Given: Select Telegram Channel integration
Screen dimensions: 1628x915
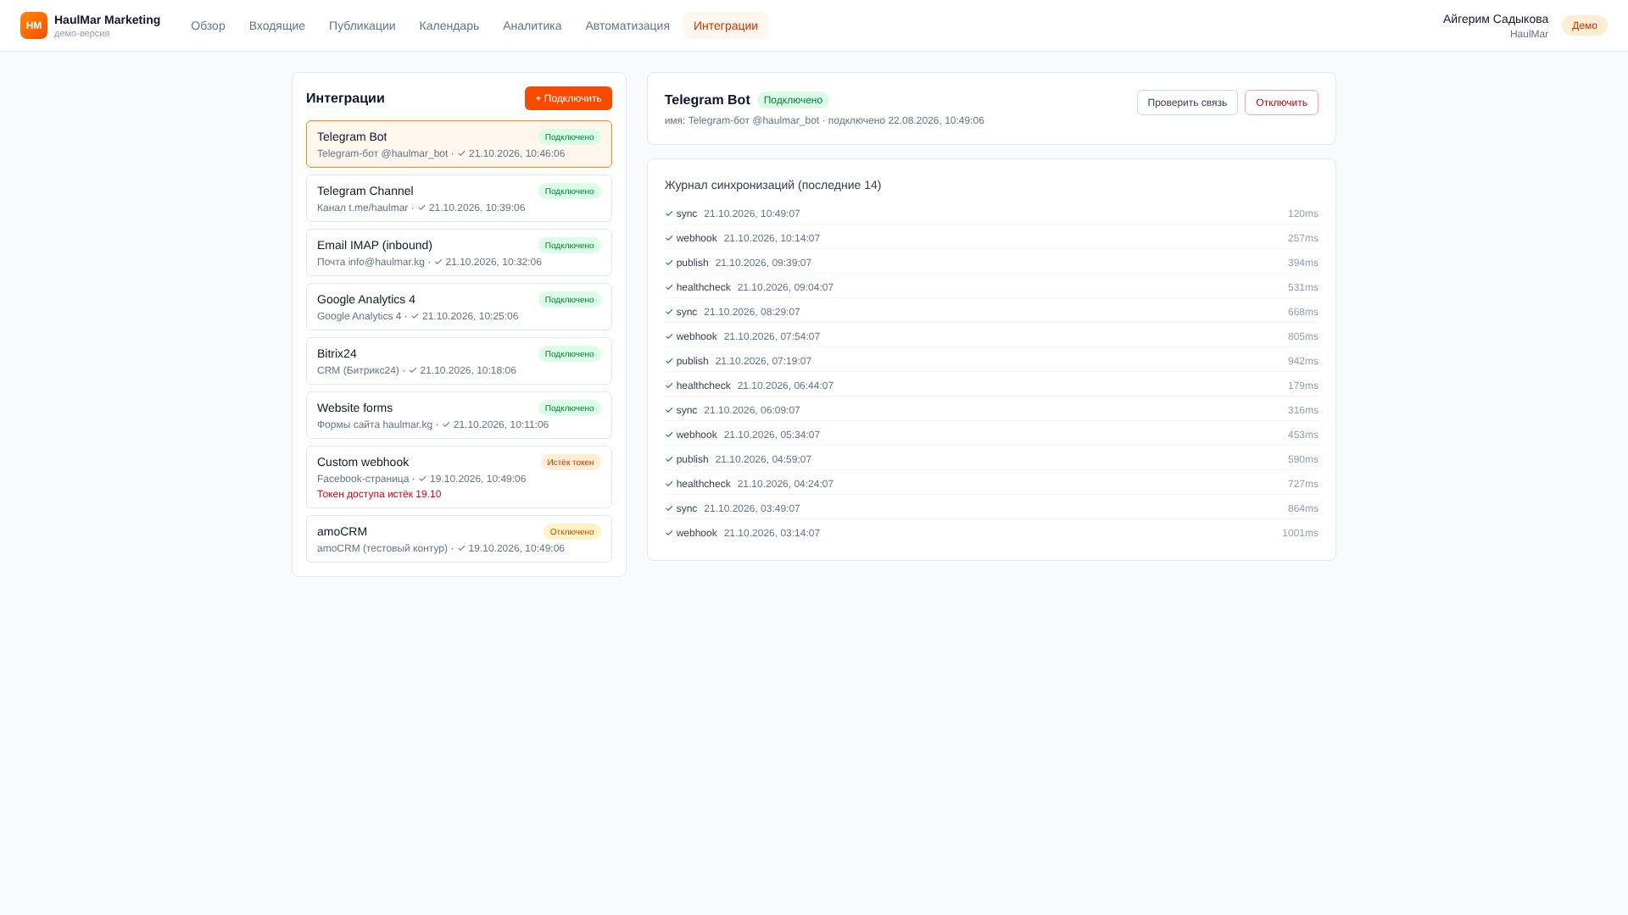Looking at the screenshot, I should pyautogui.click(x=459, y=198).
